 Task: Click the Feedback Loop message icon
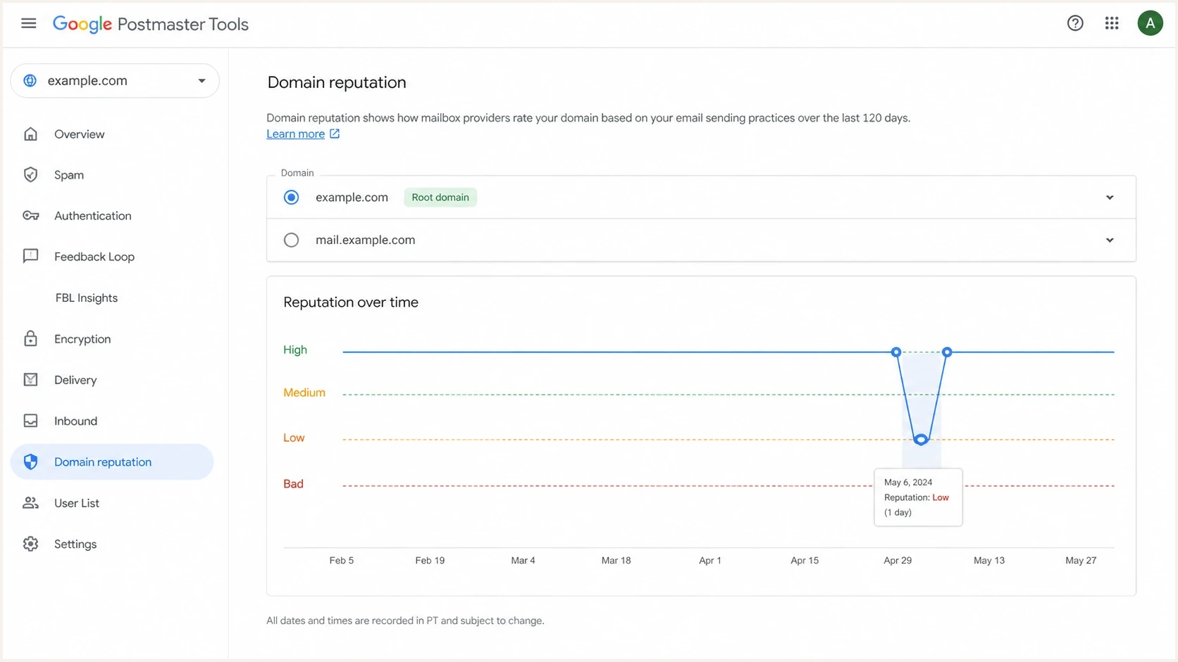(30, 256)
